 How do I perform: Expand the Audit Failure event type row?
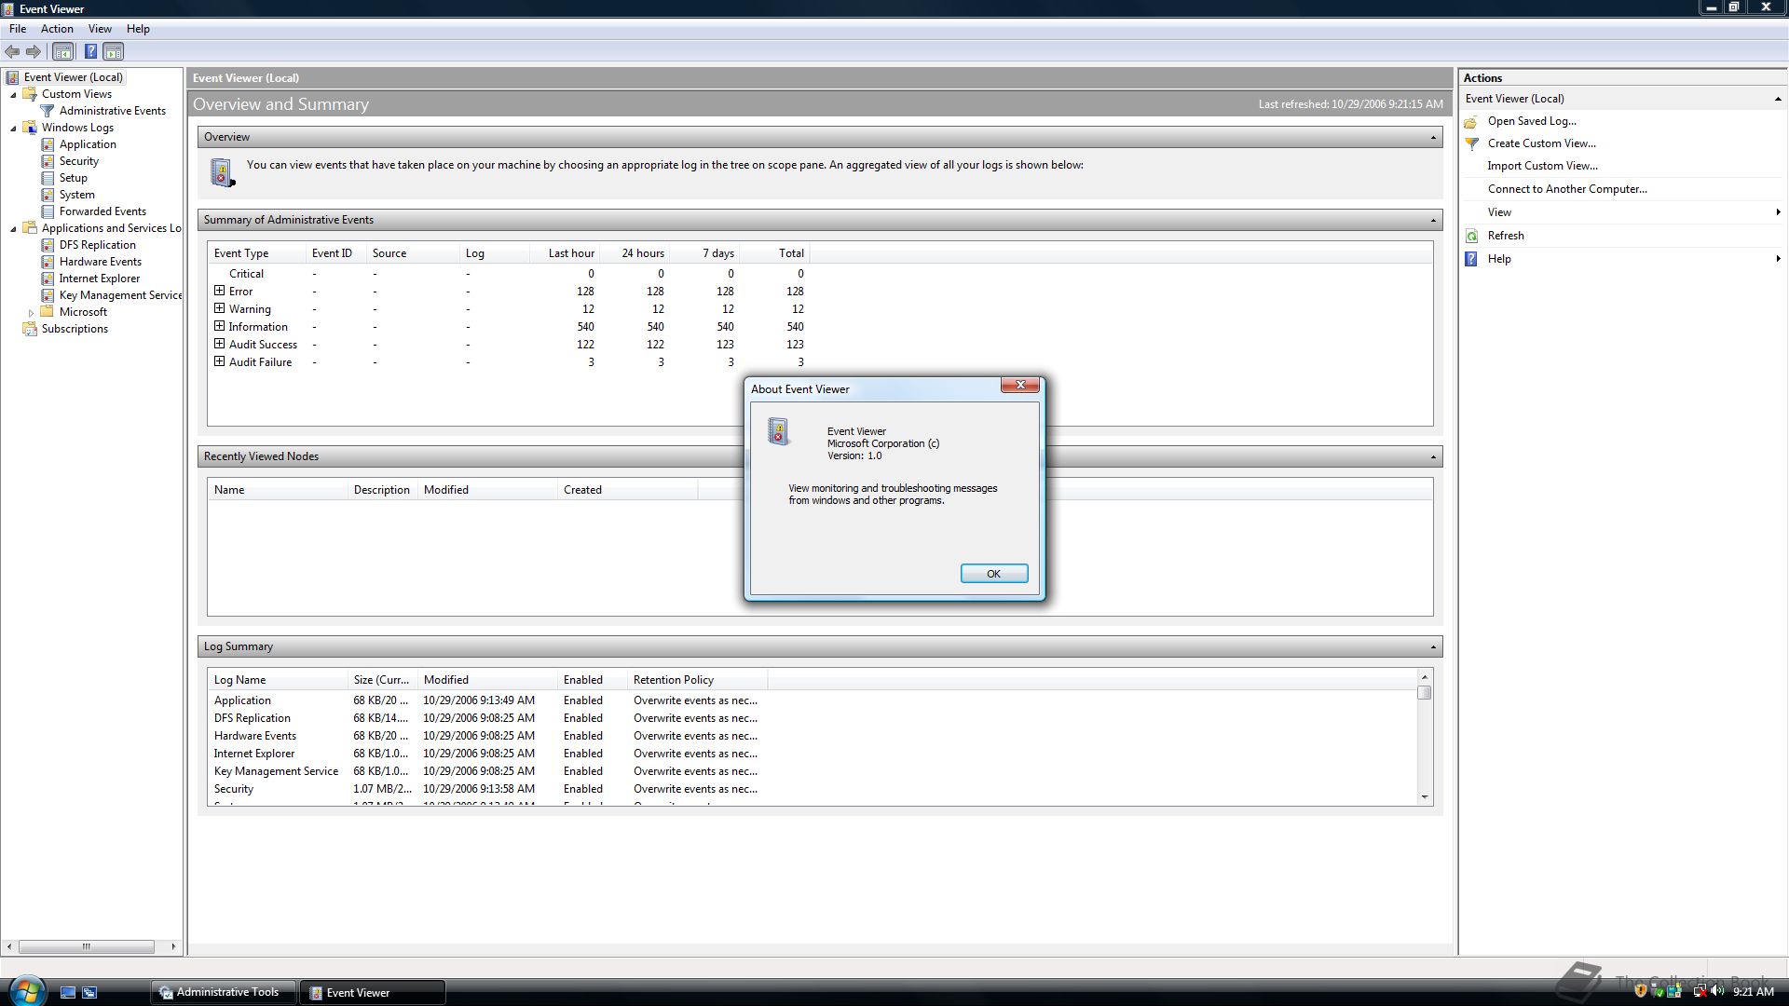(x=219, y=361)
